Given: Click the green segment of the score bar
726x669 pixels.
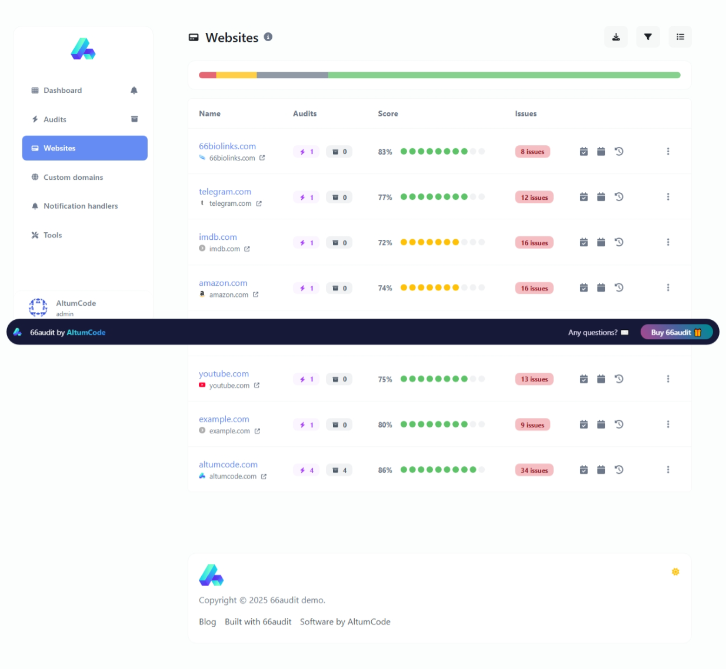Looking at the screenshot, I should (504, 75).
